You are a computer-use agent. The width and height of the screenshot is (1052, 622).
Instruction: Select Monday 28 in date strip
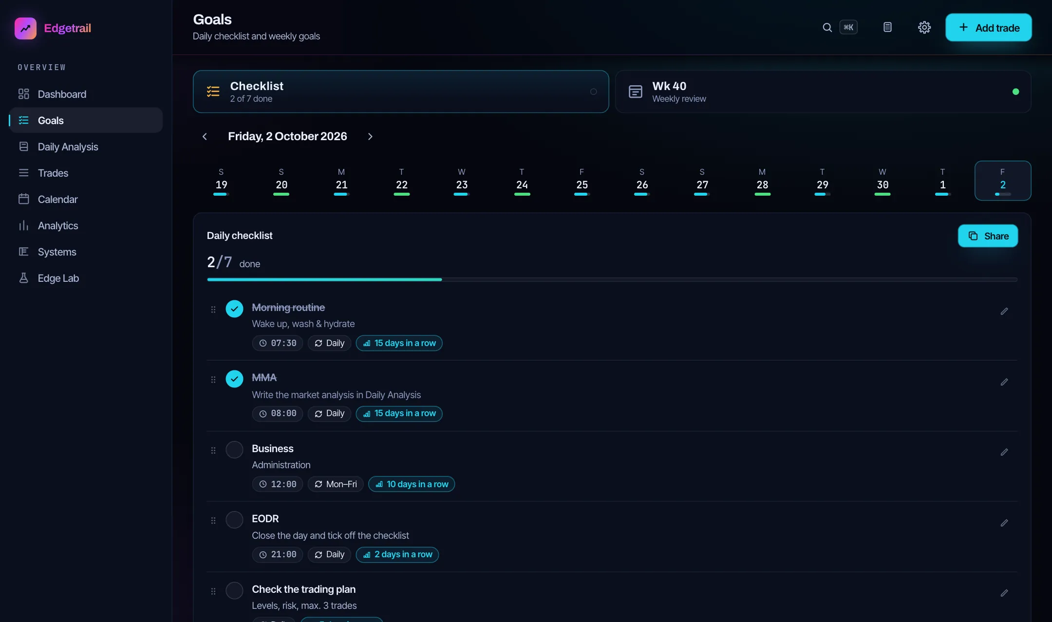tap(762, 181)
